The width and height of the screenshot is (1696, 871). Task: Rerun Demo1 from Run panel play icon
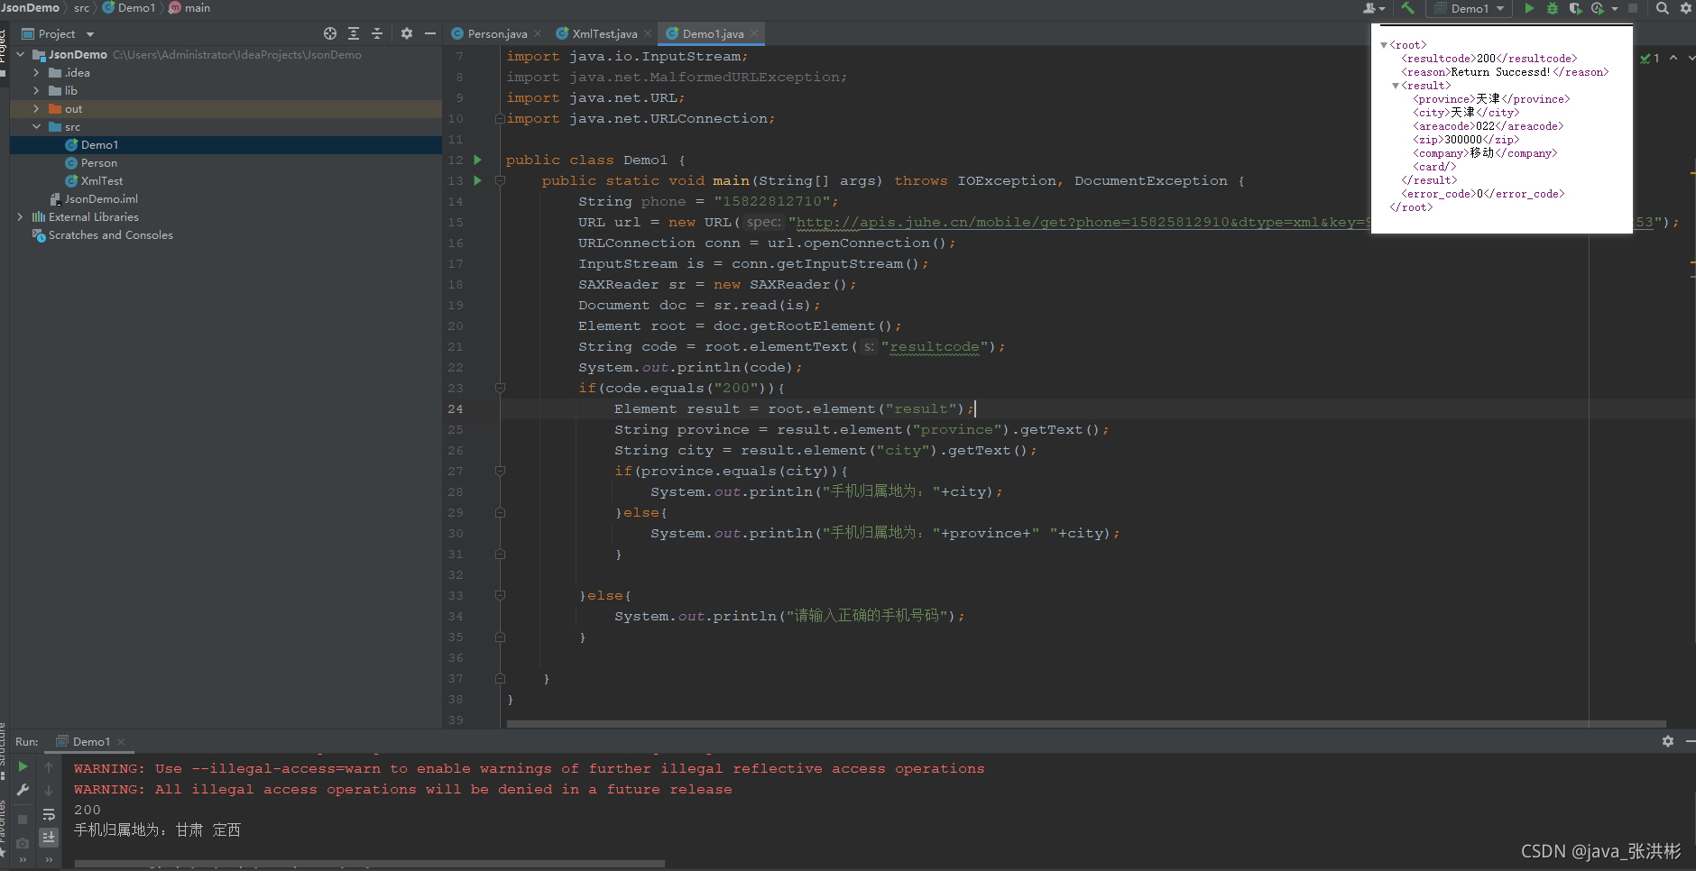point(23,766)
